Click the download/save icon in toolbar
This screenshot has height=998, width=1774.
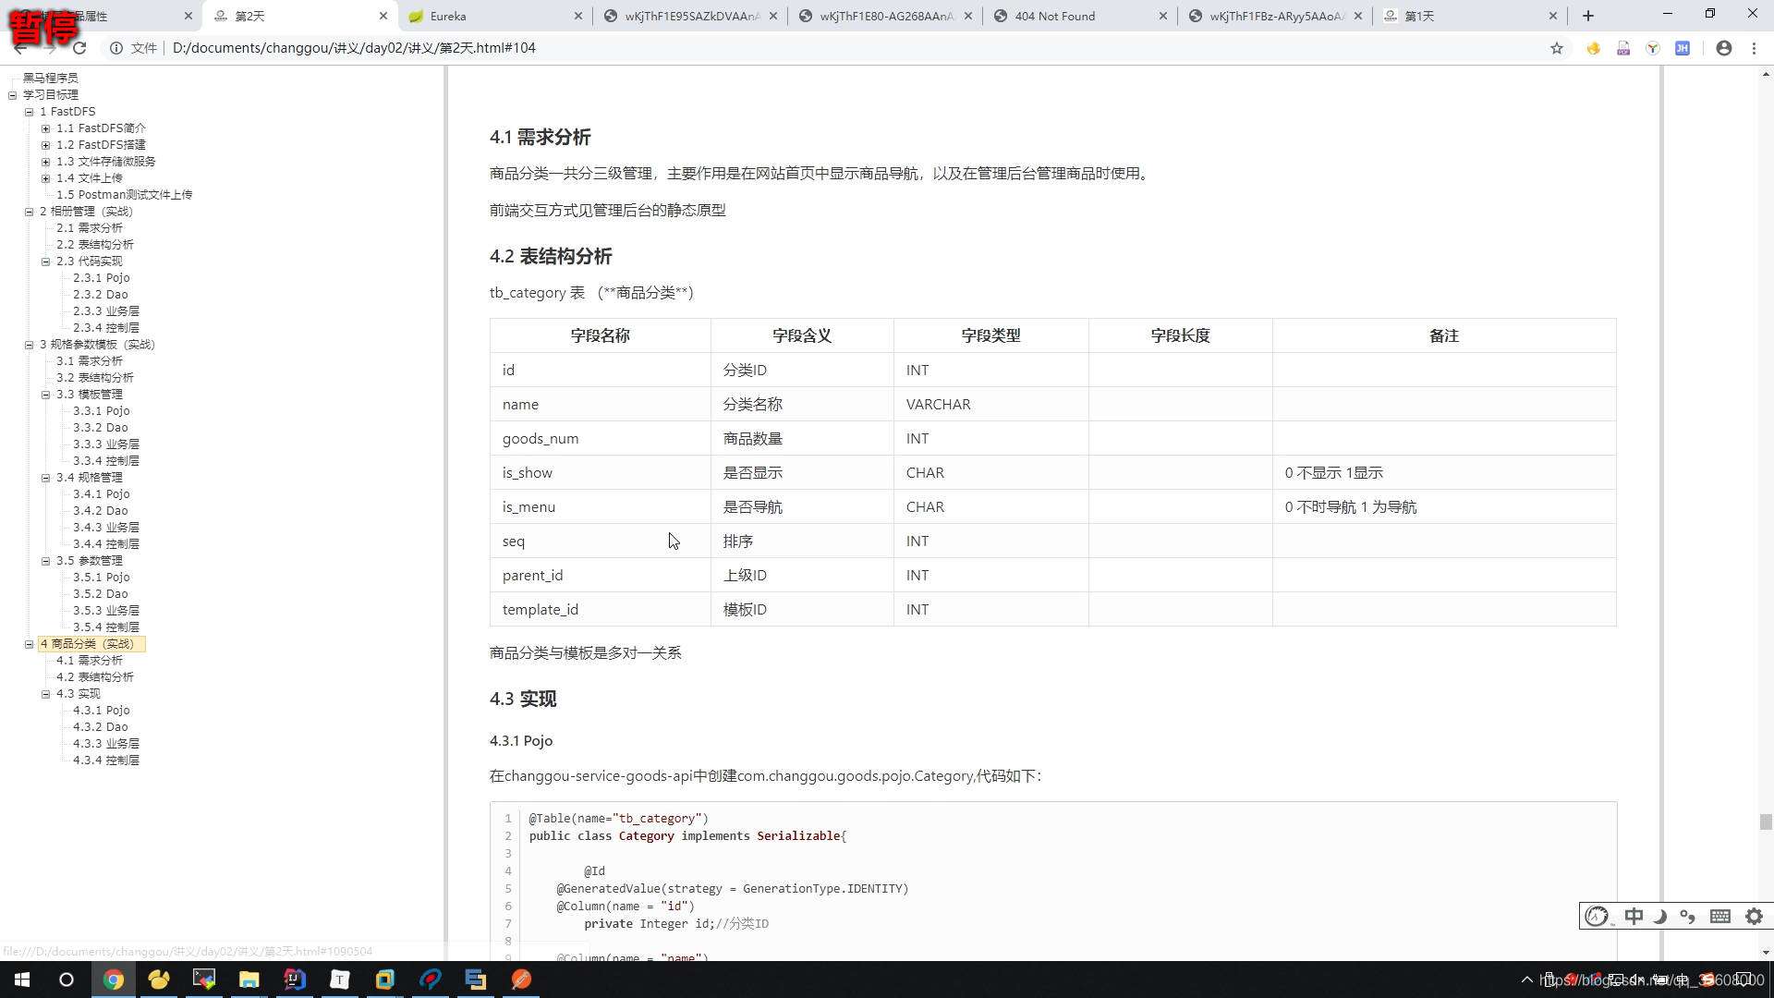pyautogui.click(x=1622, y=47)
